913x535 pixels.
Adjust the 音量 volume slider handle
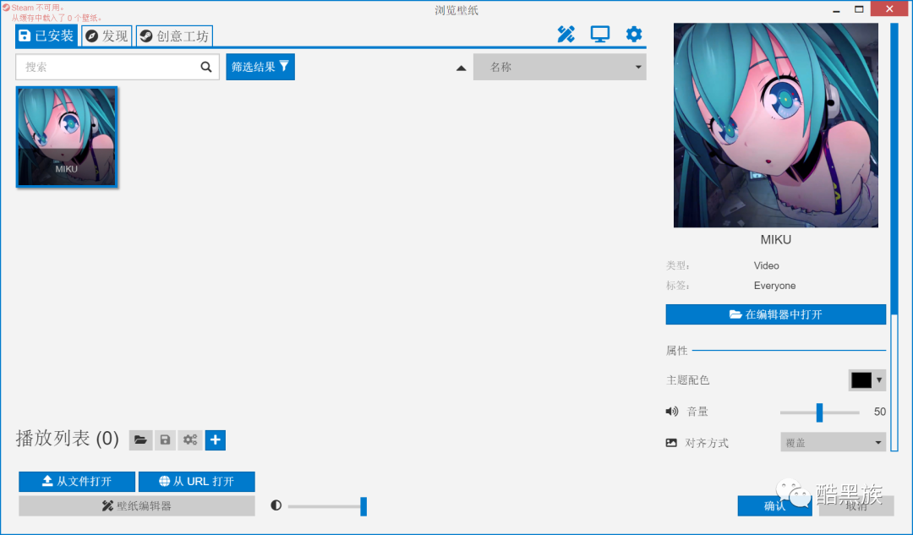819,412
